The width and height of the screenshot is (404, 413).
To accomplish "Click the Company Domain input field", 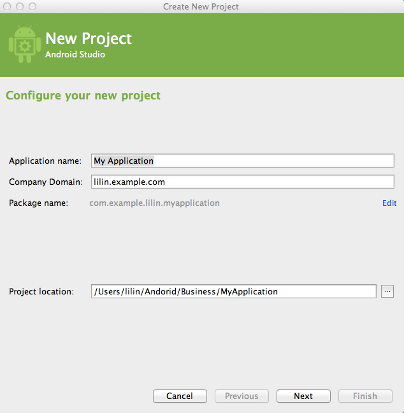I will [x=243, y=182].
